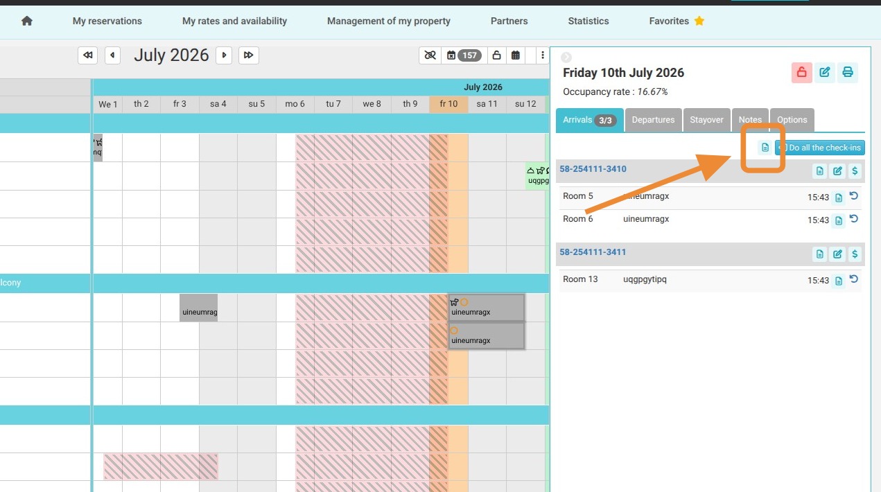Open payment dollar icon for 58-254111-3410
Viewport: 881px width, 492px height.
click(855, 171)
